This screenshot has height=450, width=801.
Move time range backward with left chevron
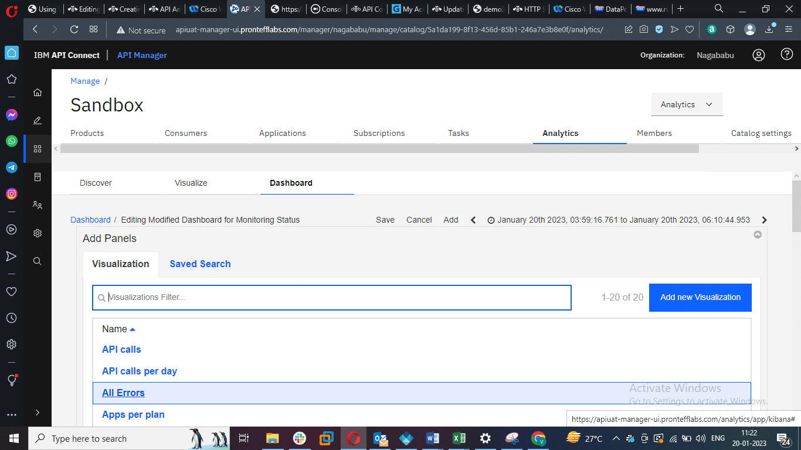pyautogui.click(x=473, y=220)
